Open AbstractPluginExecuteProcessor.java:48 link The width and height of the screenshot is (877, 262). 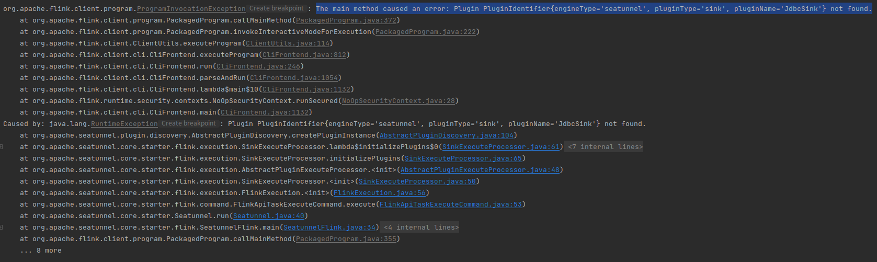coord(480,170)
